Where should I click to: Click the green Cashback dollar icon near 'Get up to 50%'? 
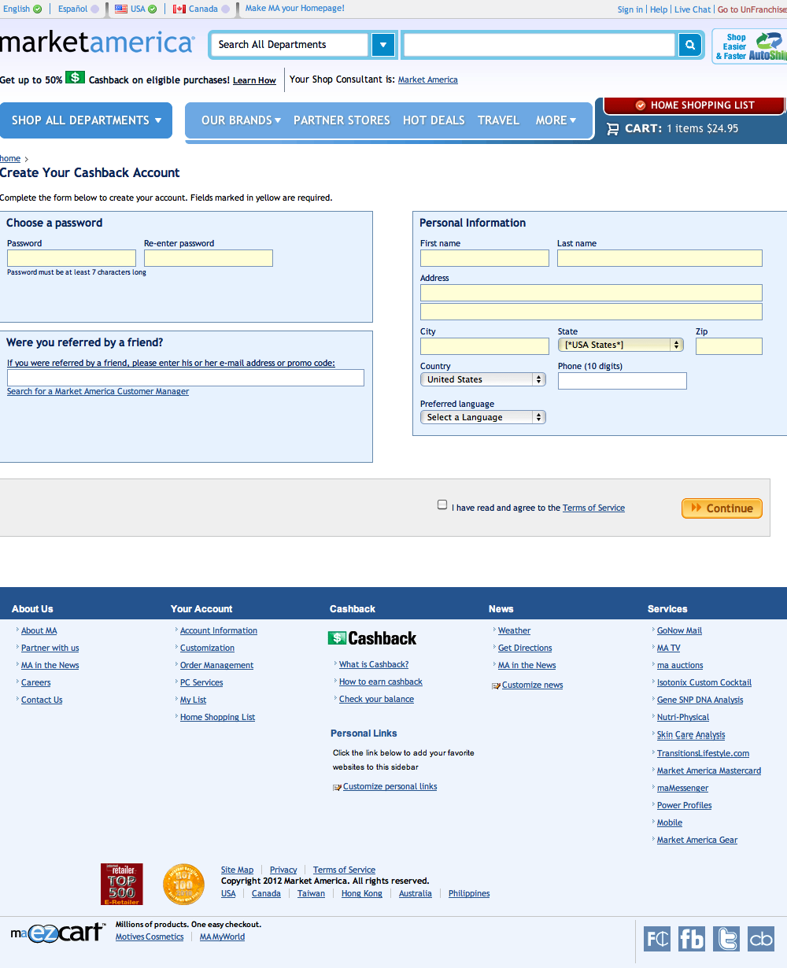point(75,78)
